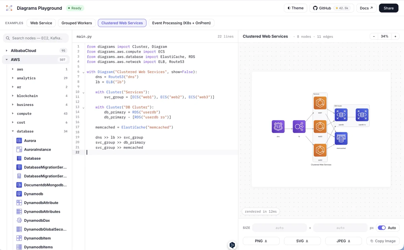Click the Ready status badge

pos(75,8)
